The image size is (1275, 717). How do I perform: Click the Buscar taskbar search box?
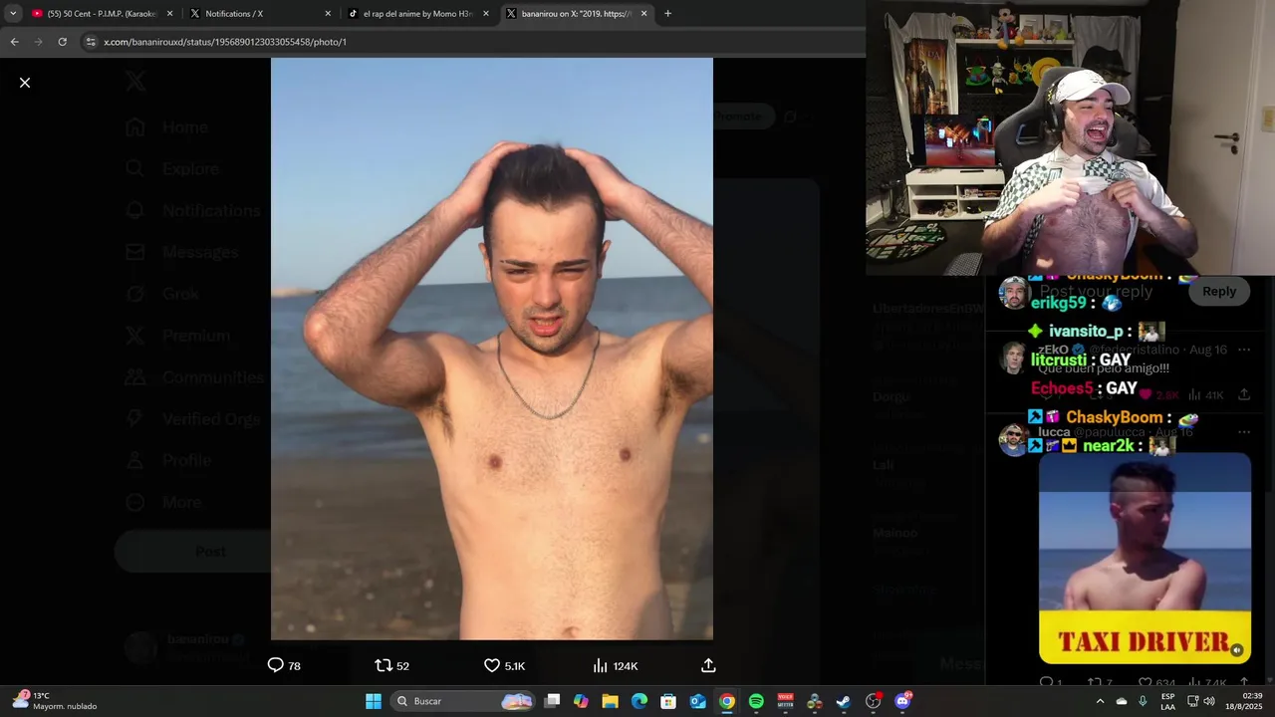tap(463, 701)
